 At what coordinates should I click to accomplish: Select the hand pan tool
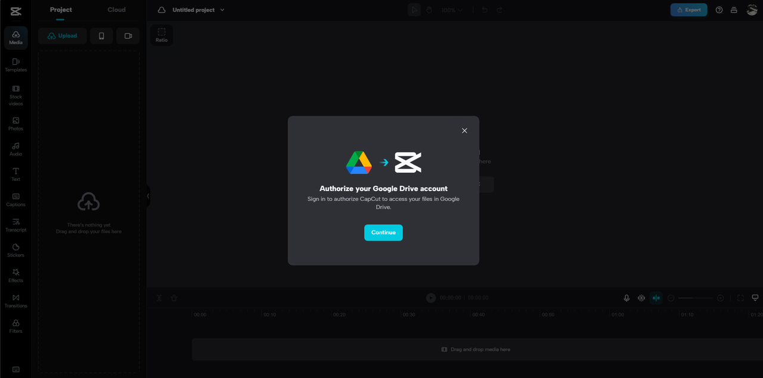point(429,10)
